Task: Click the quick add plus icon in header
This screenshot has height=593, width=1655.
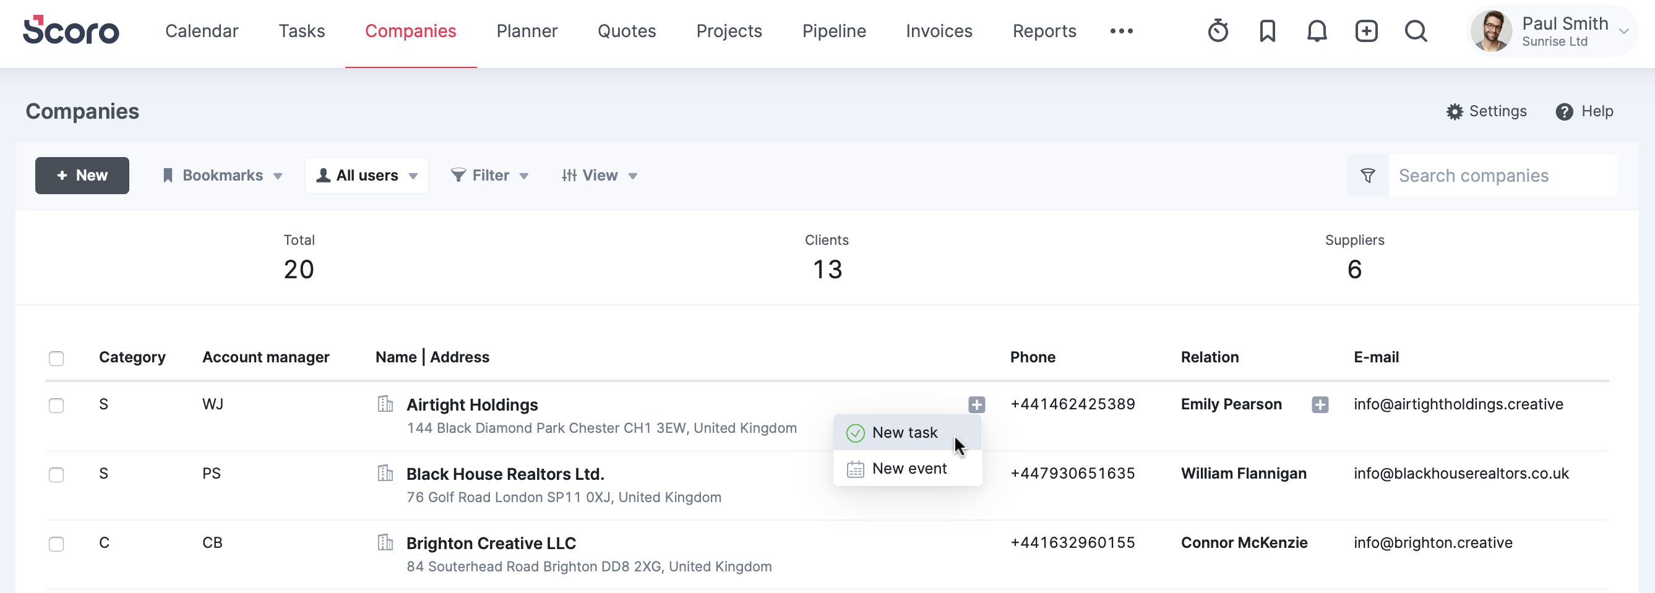Action: click(1366, 31)
